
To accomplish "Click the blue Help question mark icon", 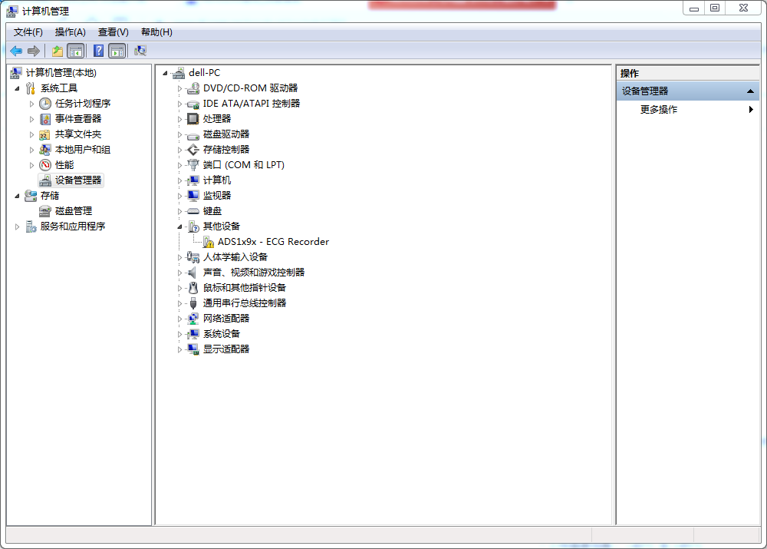I will point(98,51).
